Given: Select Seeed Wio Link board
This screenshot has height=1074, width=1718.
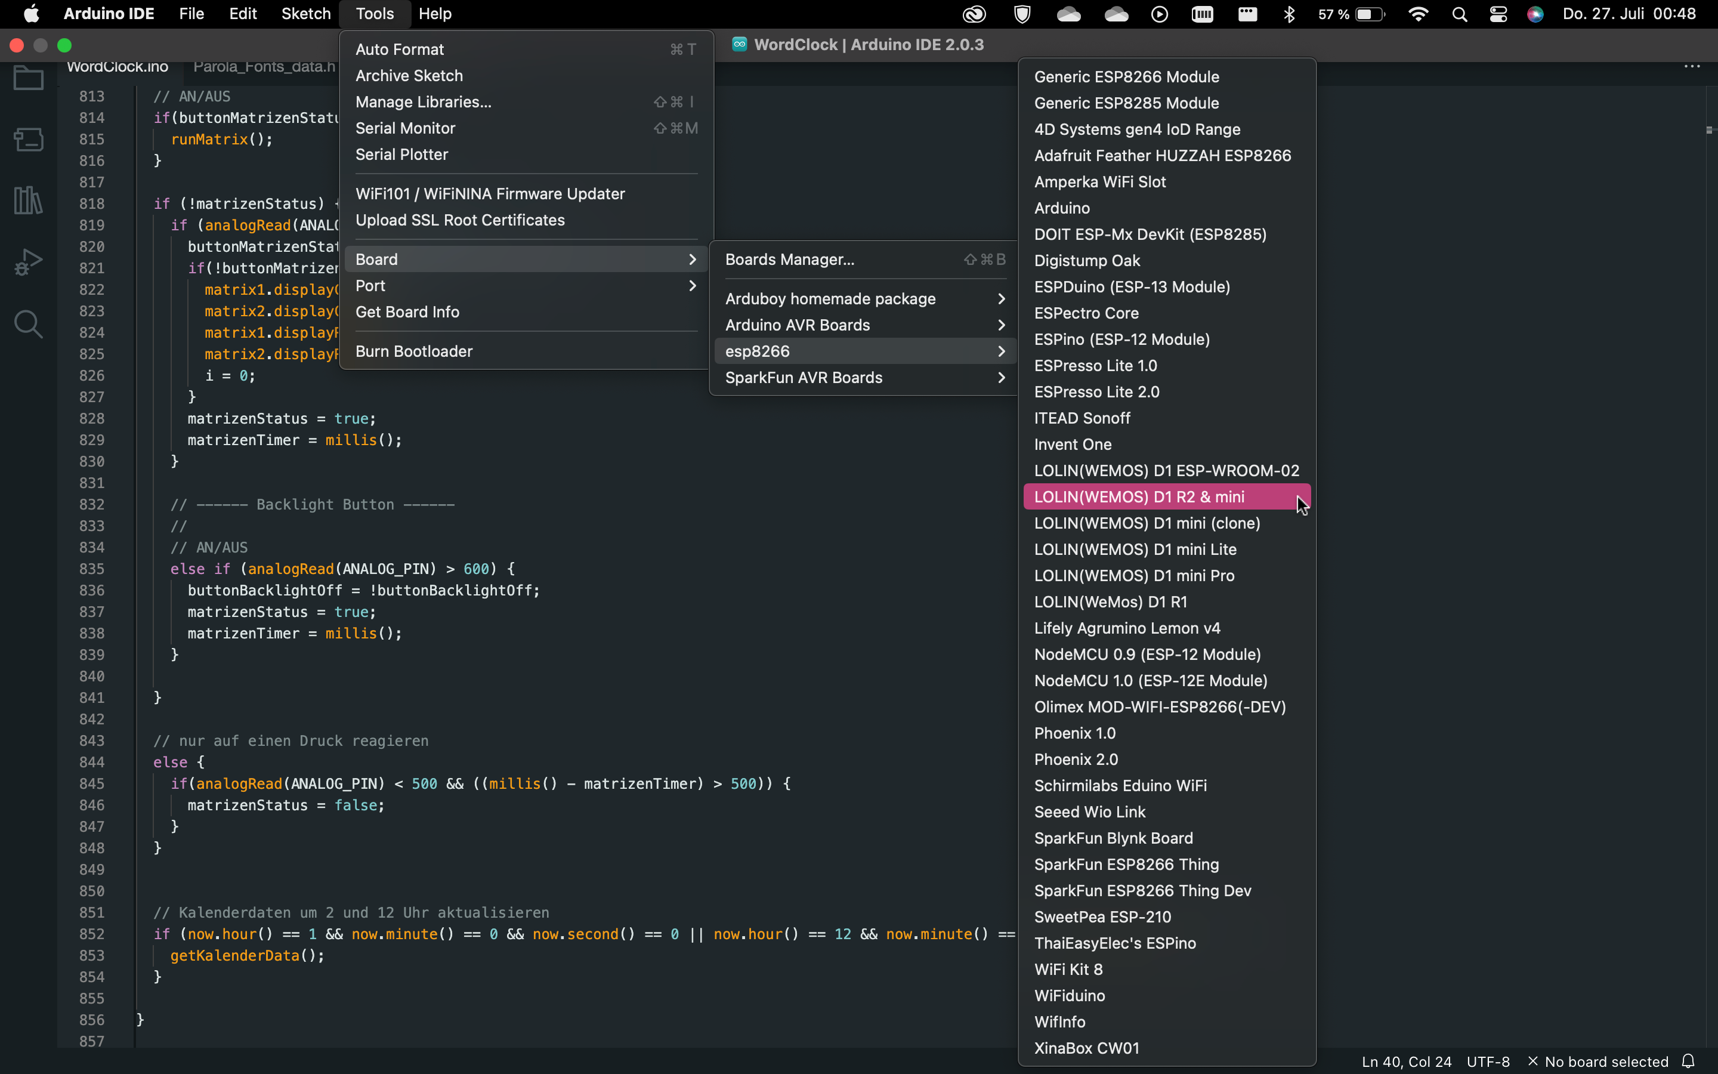Looking at the screenshot, I should [1167, 811].
